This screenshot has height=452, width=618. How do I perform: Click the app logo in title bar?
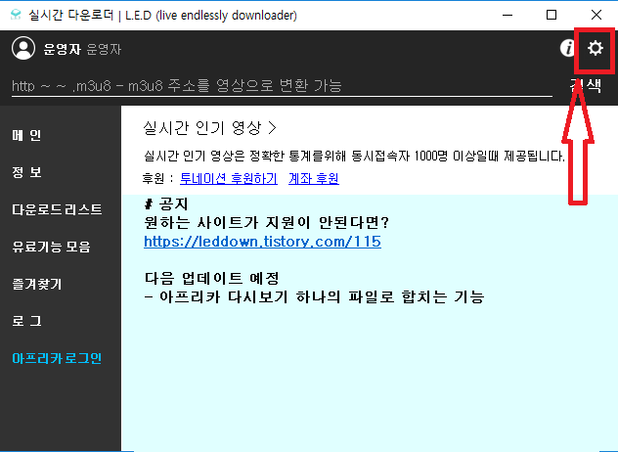pyautogui.click(x=16, y=15)
